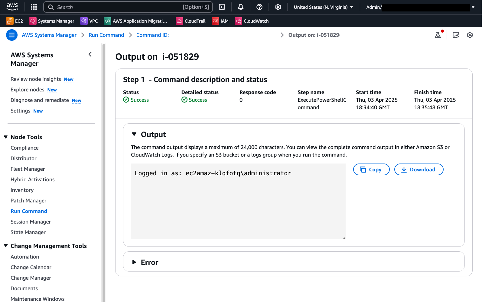Click the monitor icon in breadcrumb bar

tap(456, 35)
